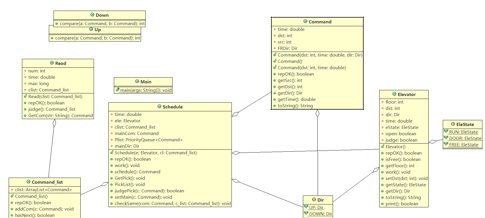Click the 'setMain(c: Command): void' method
485x218 pixels.
click(x=143, y=197)
